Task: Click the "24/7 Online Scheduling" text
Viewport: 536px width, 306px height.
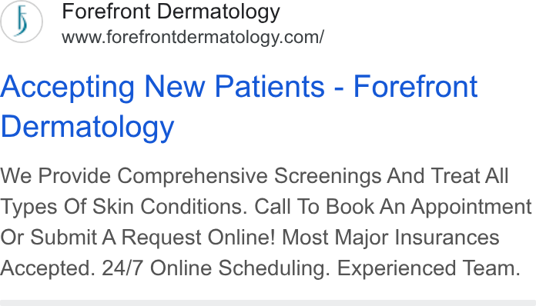Action: coord(216,268)
